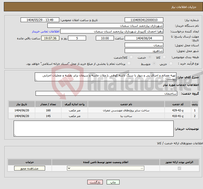Image resolution: width=203 pixels, height=189 pixels.
Task: Click service code ج-42-429 cell
Action: [x=178, y=110]
